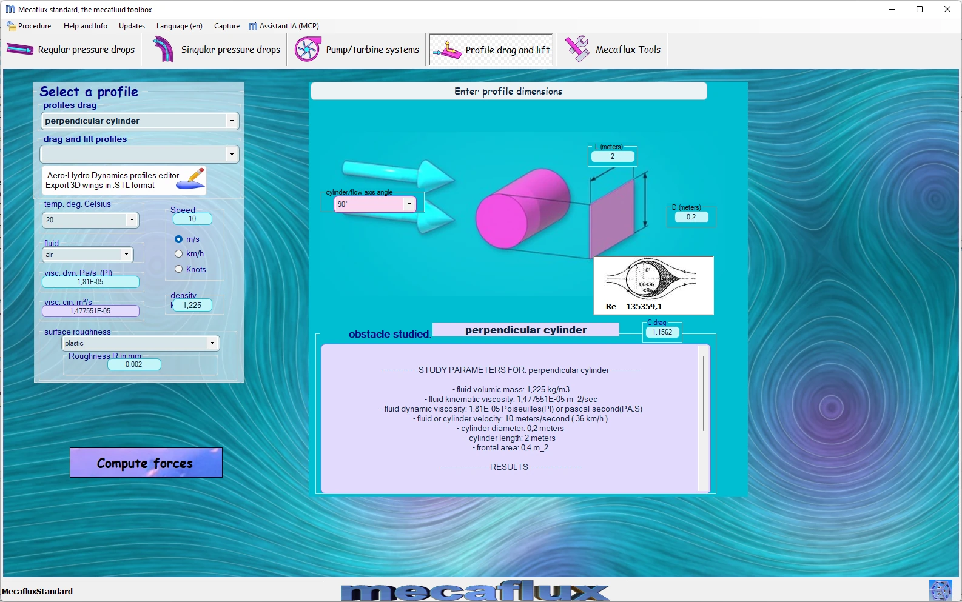Open Mecaflux Tools module
962x602 pixels.
point(613,50)
